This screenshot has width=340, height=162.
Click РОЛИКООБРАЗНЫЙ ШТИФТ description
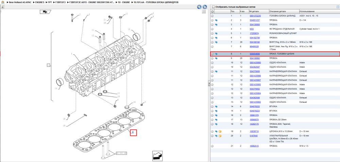pos(283,34)
